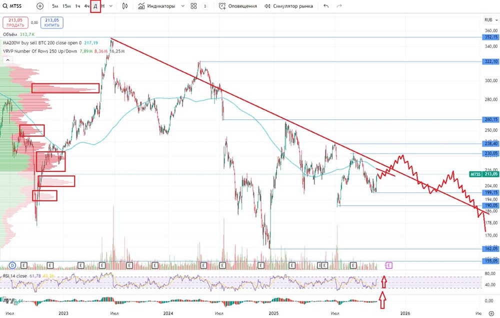Launch the Симулятор рынка replay
The width and height of the screenshot is (500, 318).
coord(288,6)
